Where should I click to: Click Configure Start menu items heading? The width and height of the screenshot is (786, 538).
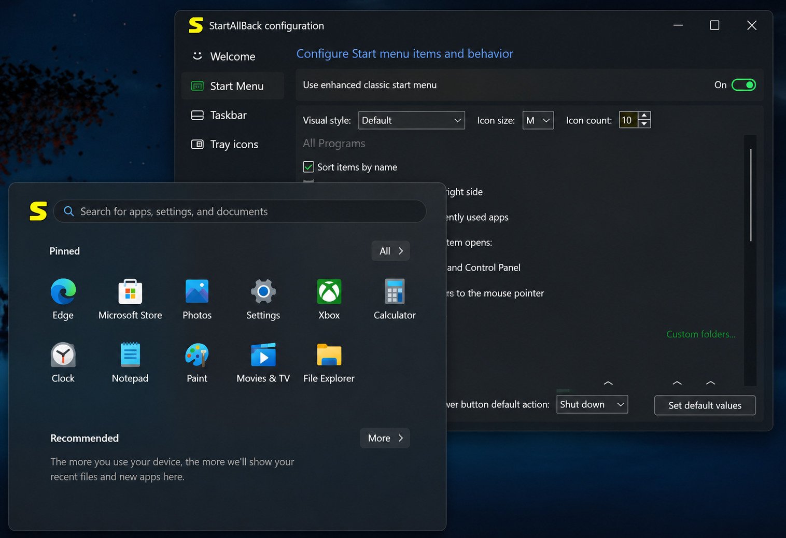[405, 54]
